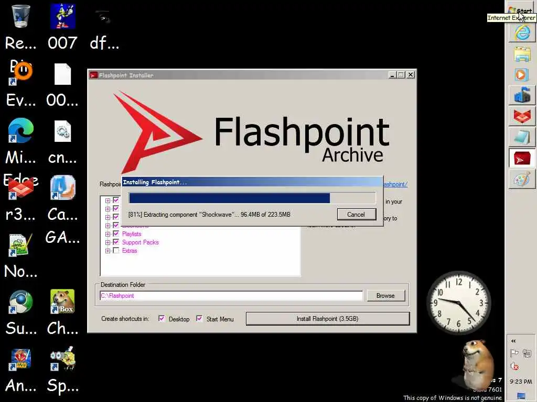Open the Start menu button
The height and width of the screenshot is (402, 537).
tap(521, 10)
